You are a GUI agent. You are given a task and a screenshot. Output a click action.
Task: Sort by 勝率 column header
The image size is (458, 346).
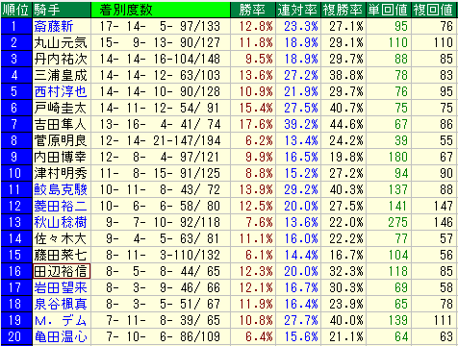click(253, 10)
